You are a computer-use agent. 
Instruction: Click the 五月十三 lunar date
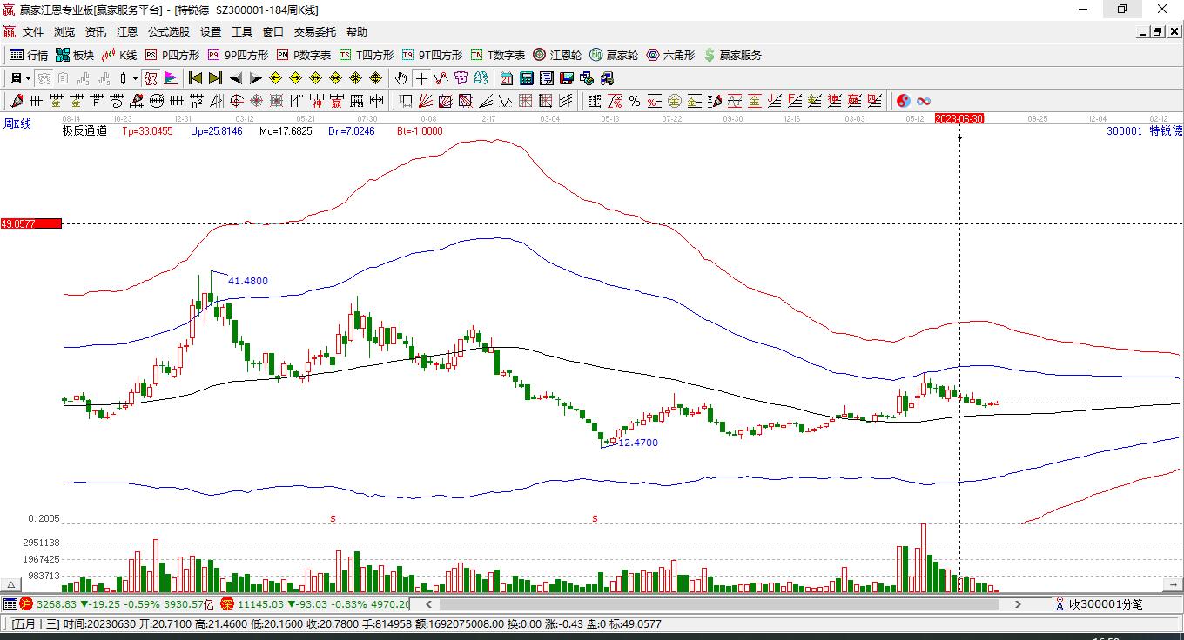pos(36,623)
